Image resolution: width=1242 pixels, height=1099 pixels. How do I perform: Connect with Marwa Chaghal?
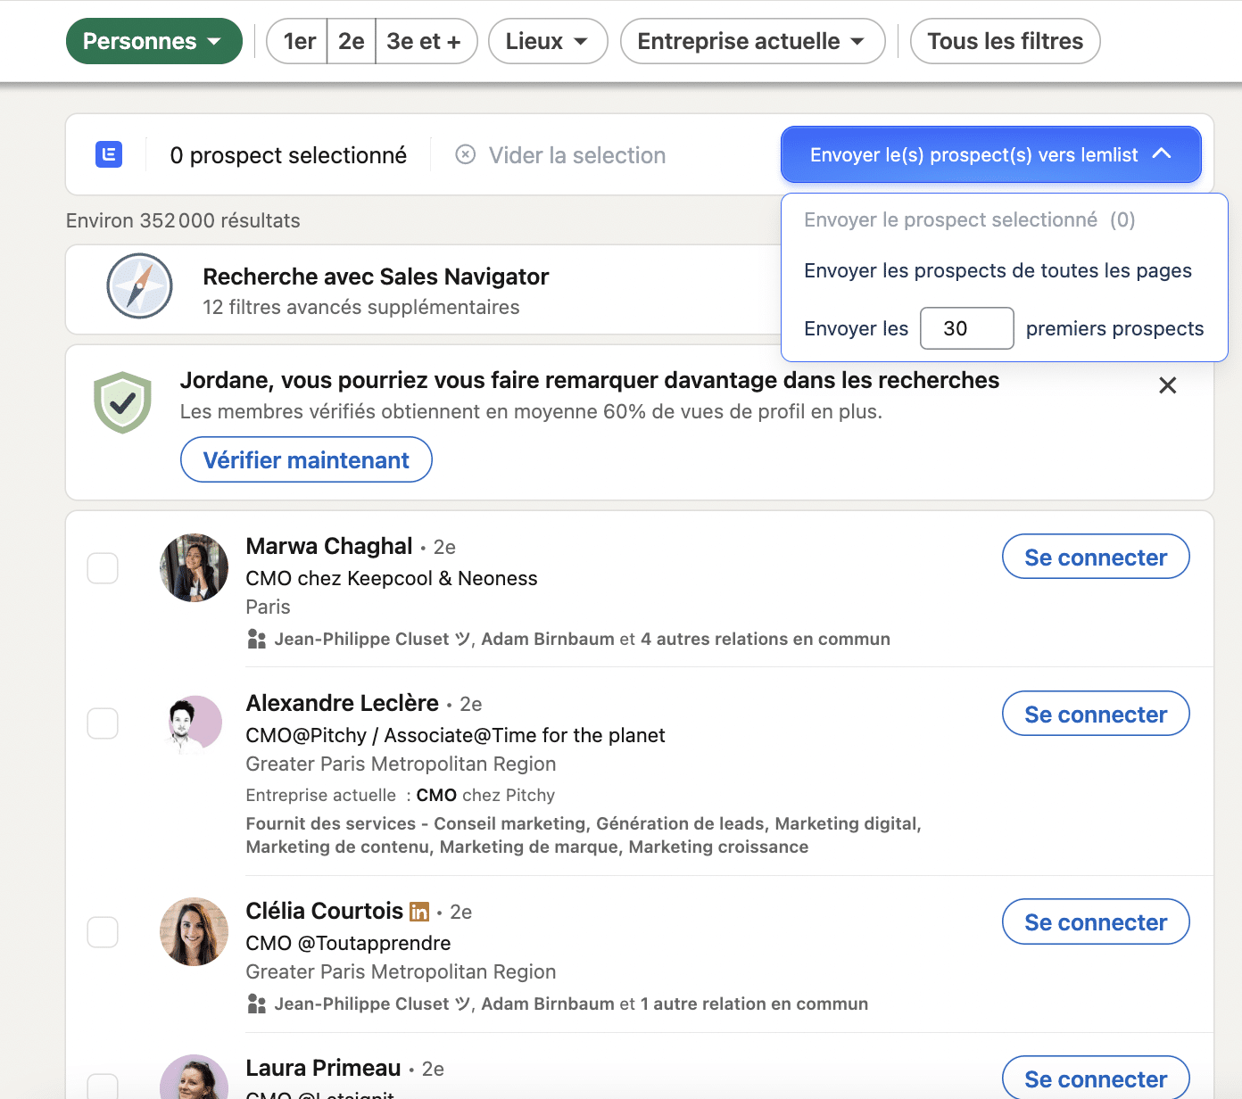tap(1096, 557)
